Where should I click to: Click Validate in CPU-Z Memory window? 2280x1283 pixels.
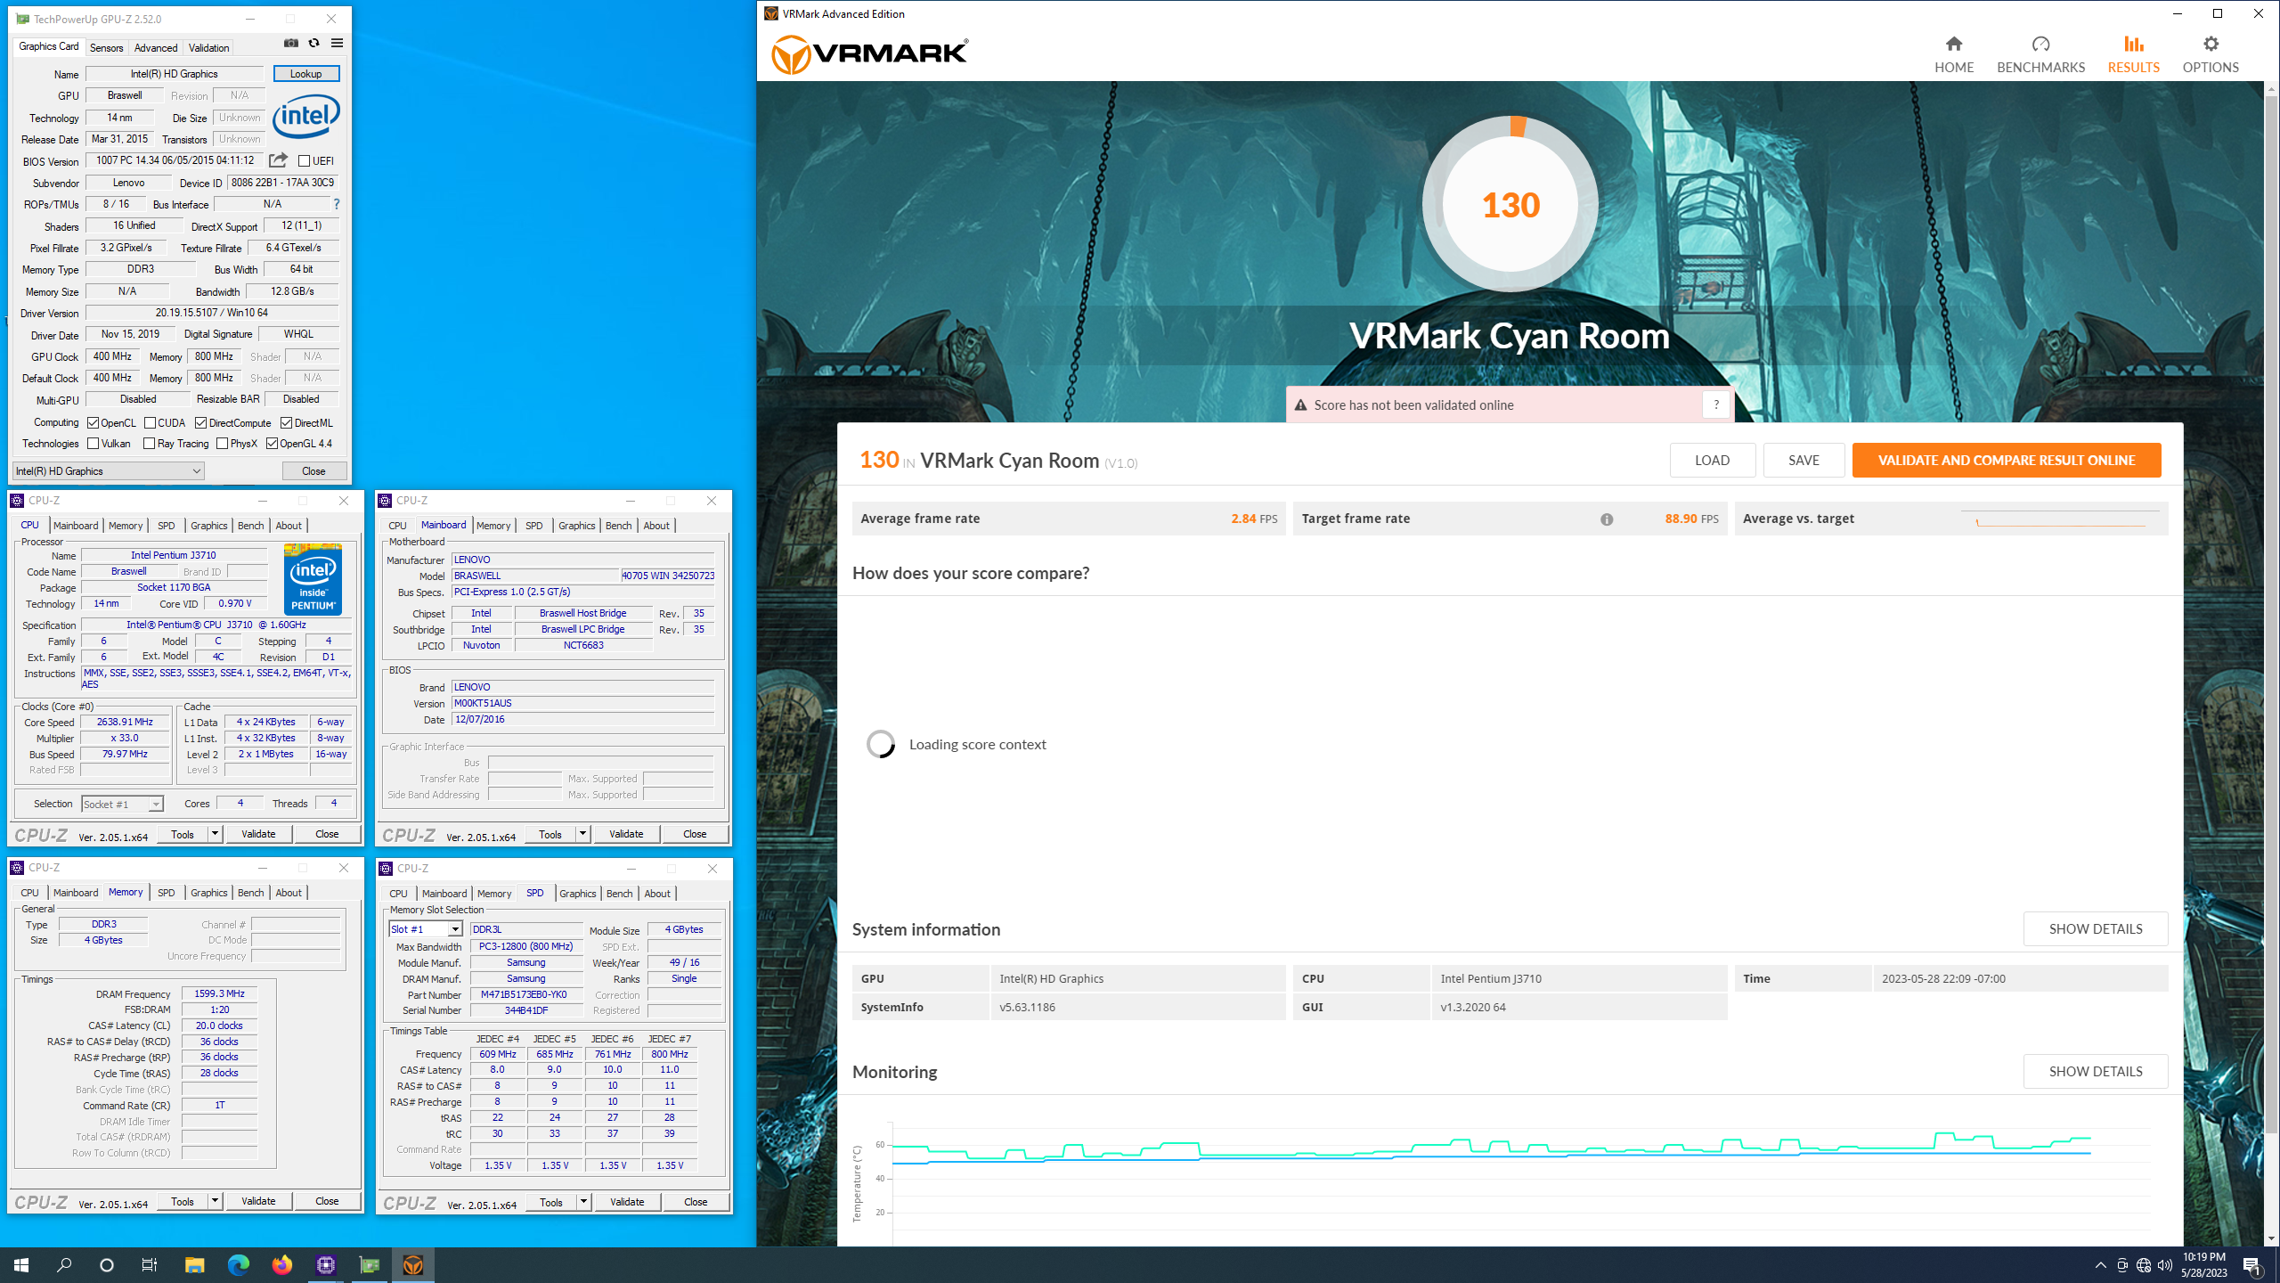point(258,1201)
